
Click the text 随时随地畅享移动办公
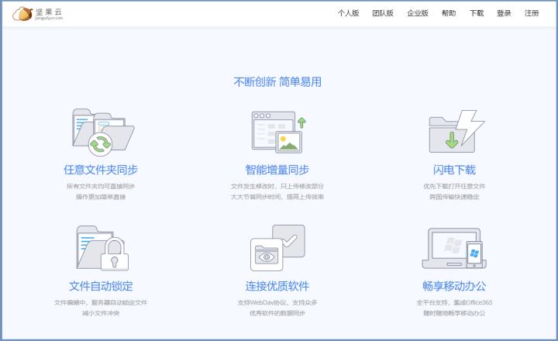click(454, 313)
